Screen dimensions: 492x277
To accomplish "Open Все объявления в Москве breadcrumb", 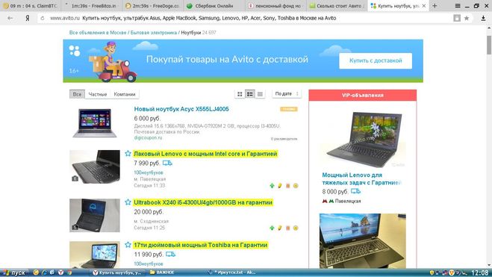I will (x=98, y=33).
